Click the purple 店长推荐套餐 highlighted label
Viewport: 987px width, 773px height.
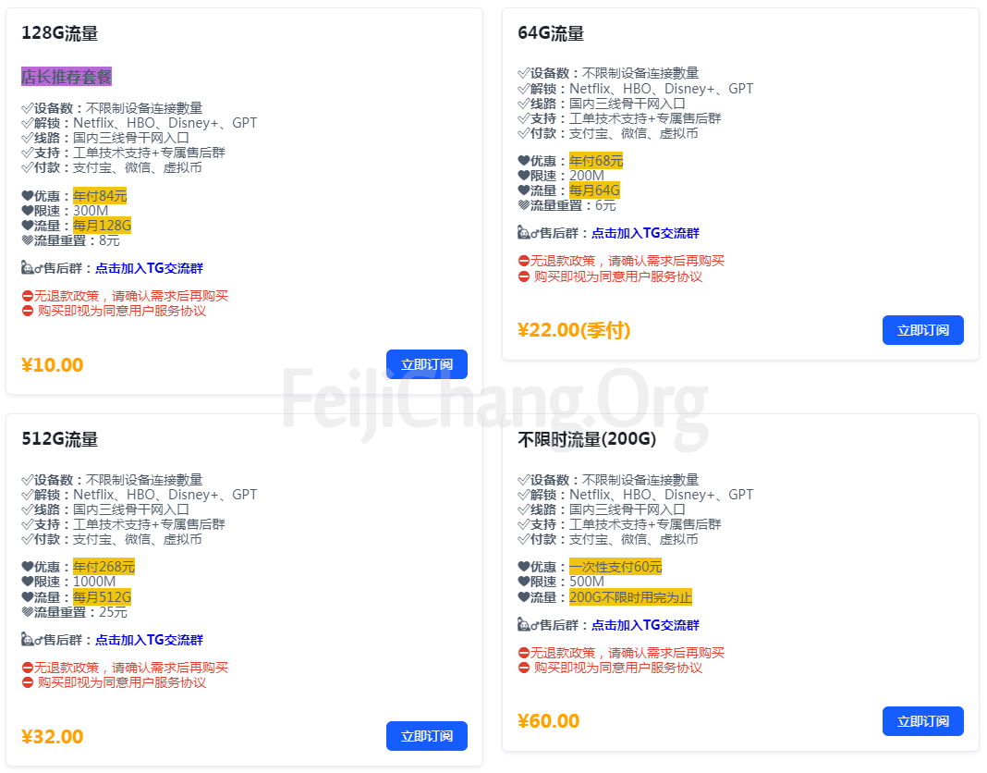point(67,77)
